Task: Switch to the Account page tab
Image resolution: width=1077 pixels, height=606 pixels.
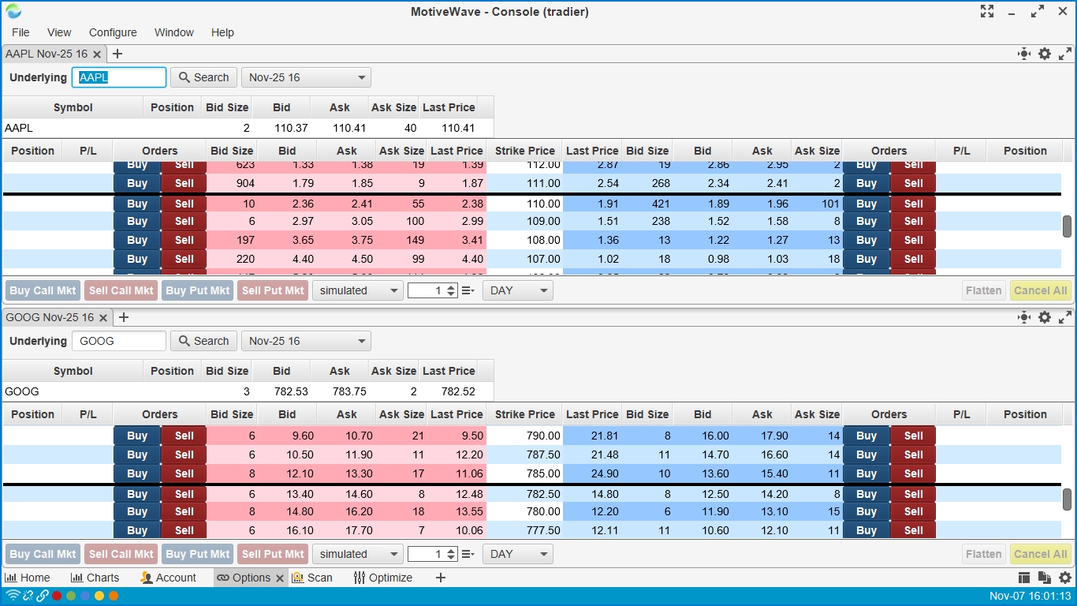Action: [168, 578]
